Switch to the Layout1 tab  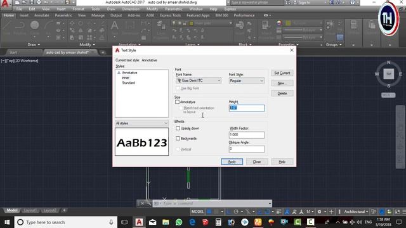30,210
